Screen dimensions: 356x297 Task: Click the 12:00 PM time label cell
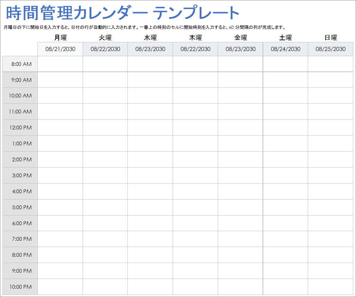[x=20, y=128]
